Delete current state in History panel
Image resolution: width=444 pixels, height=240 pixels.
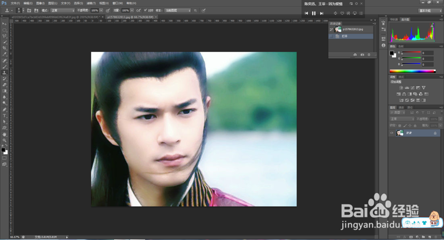click(369, 55)
